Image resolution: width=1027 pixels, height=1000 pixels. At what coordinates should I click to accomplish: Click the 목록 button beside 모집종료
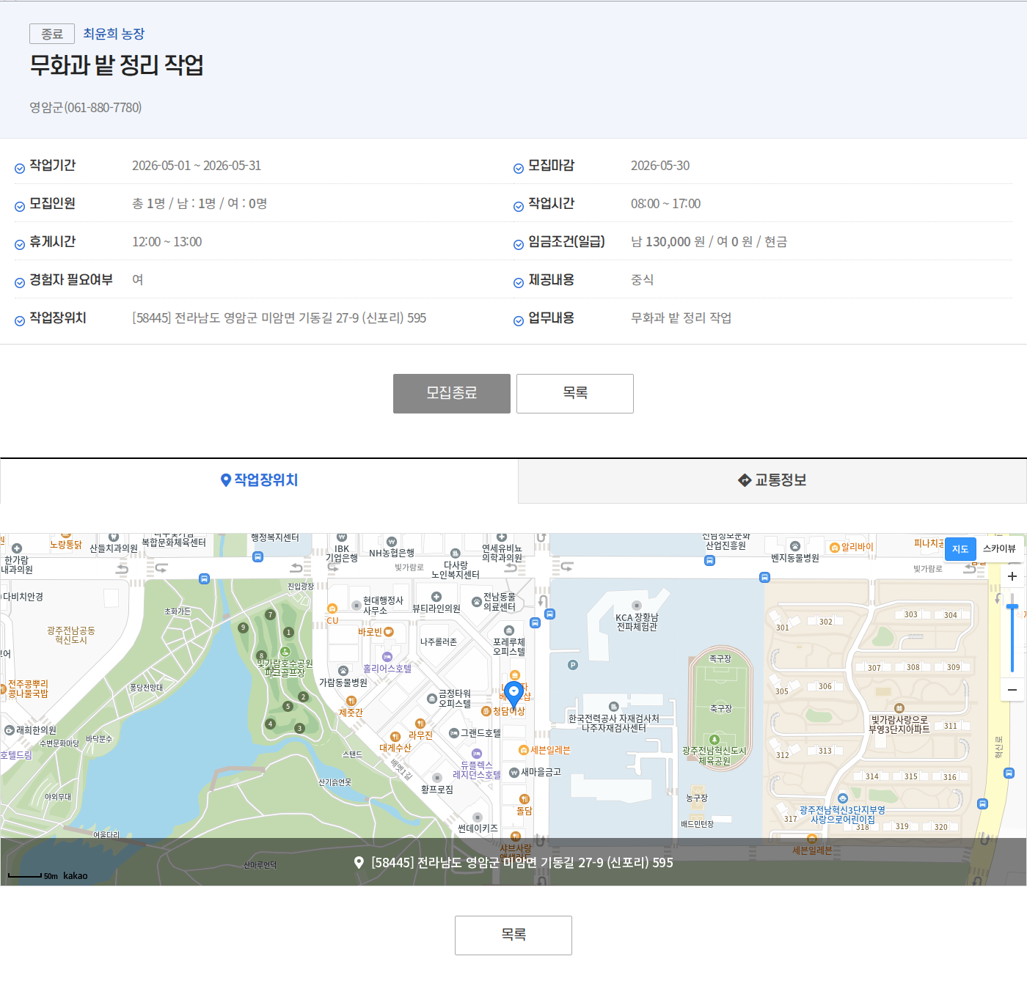[x=575, y=394]
